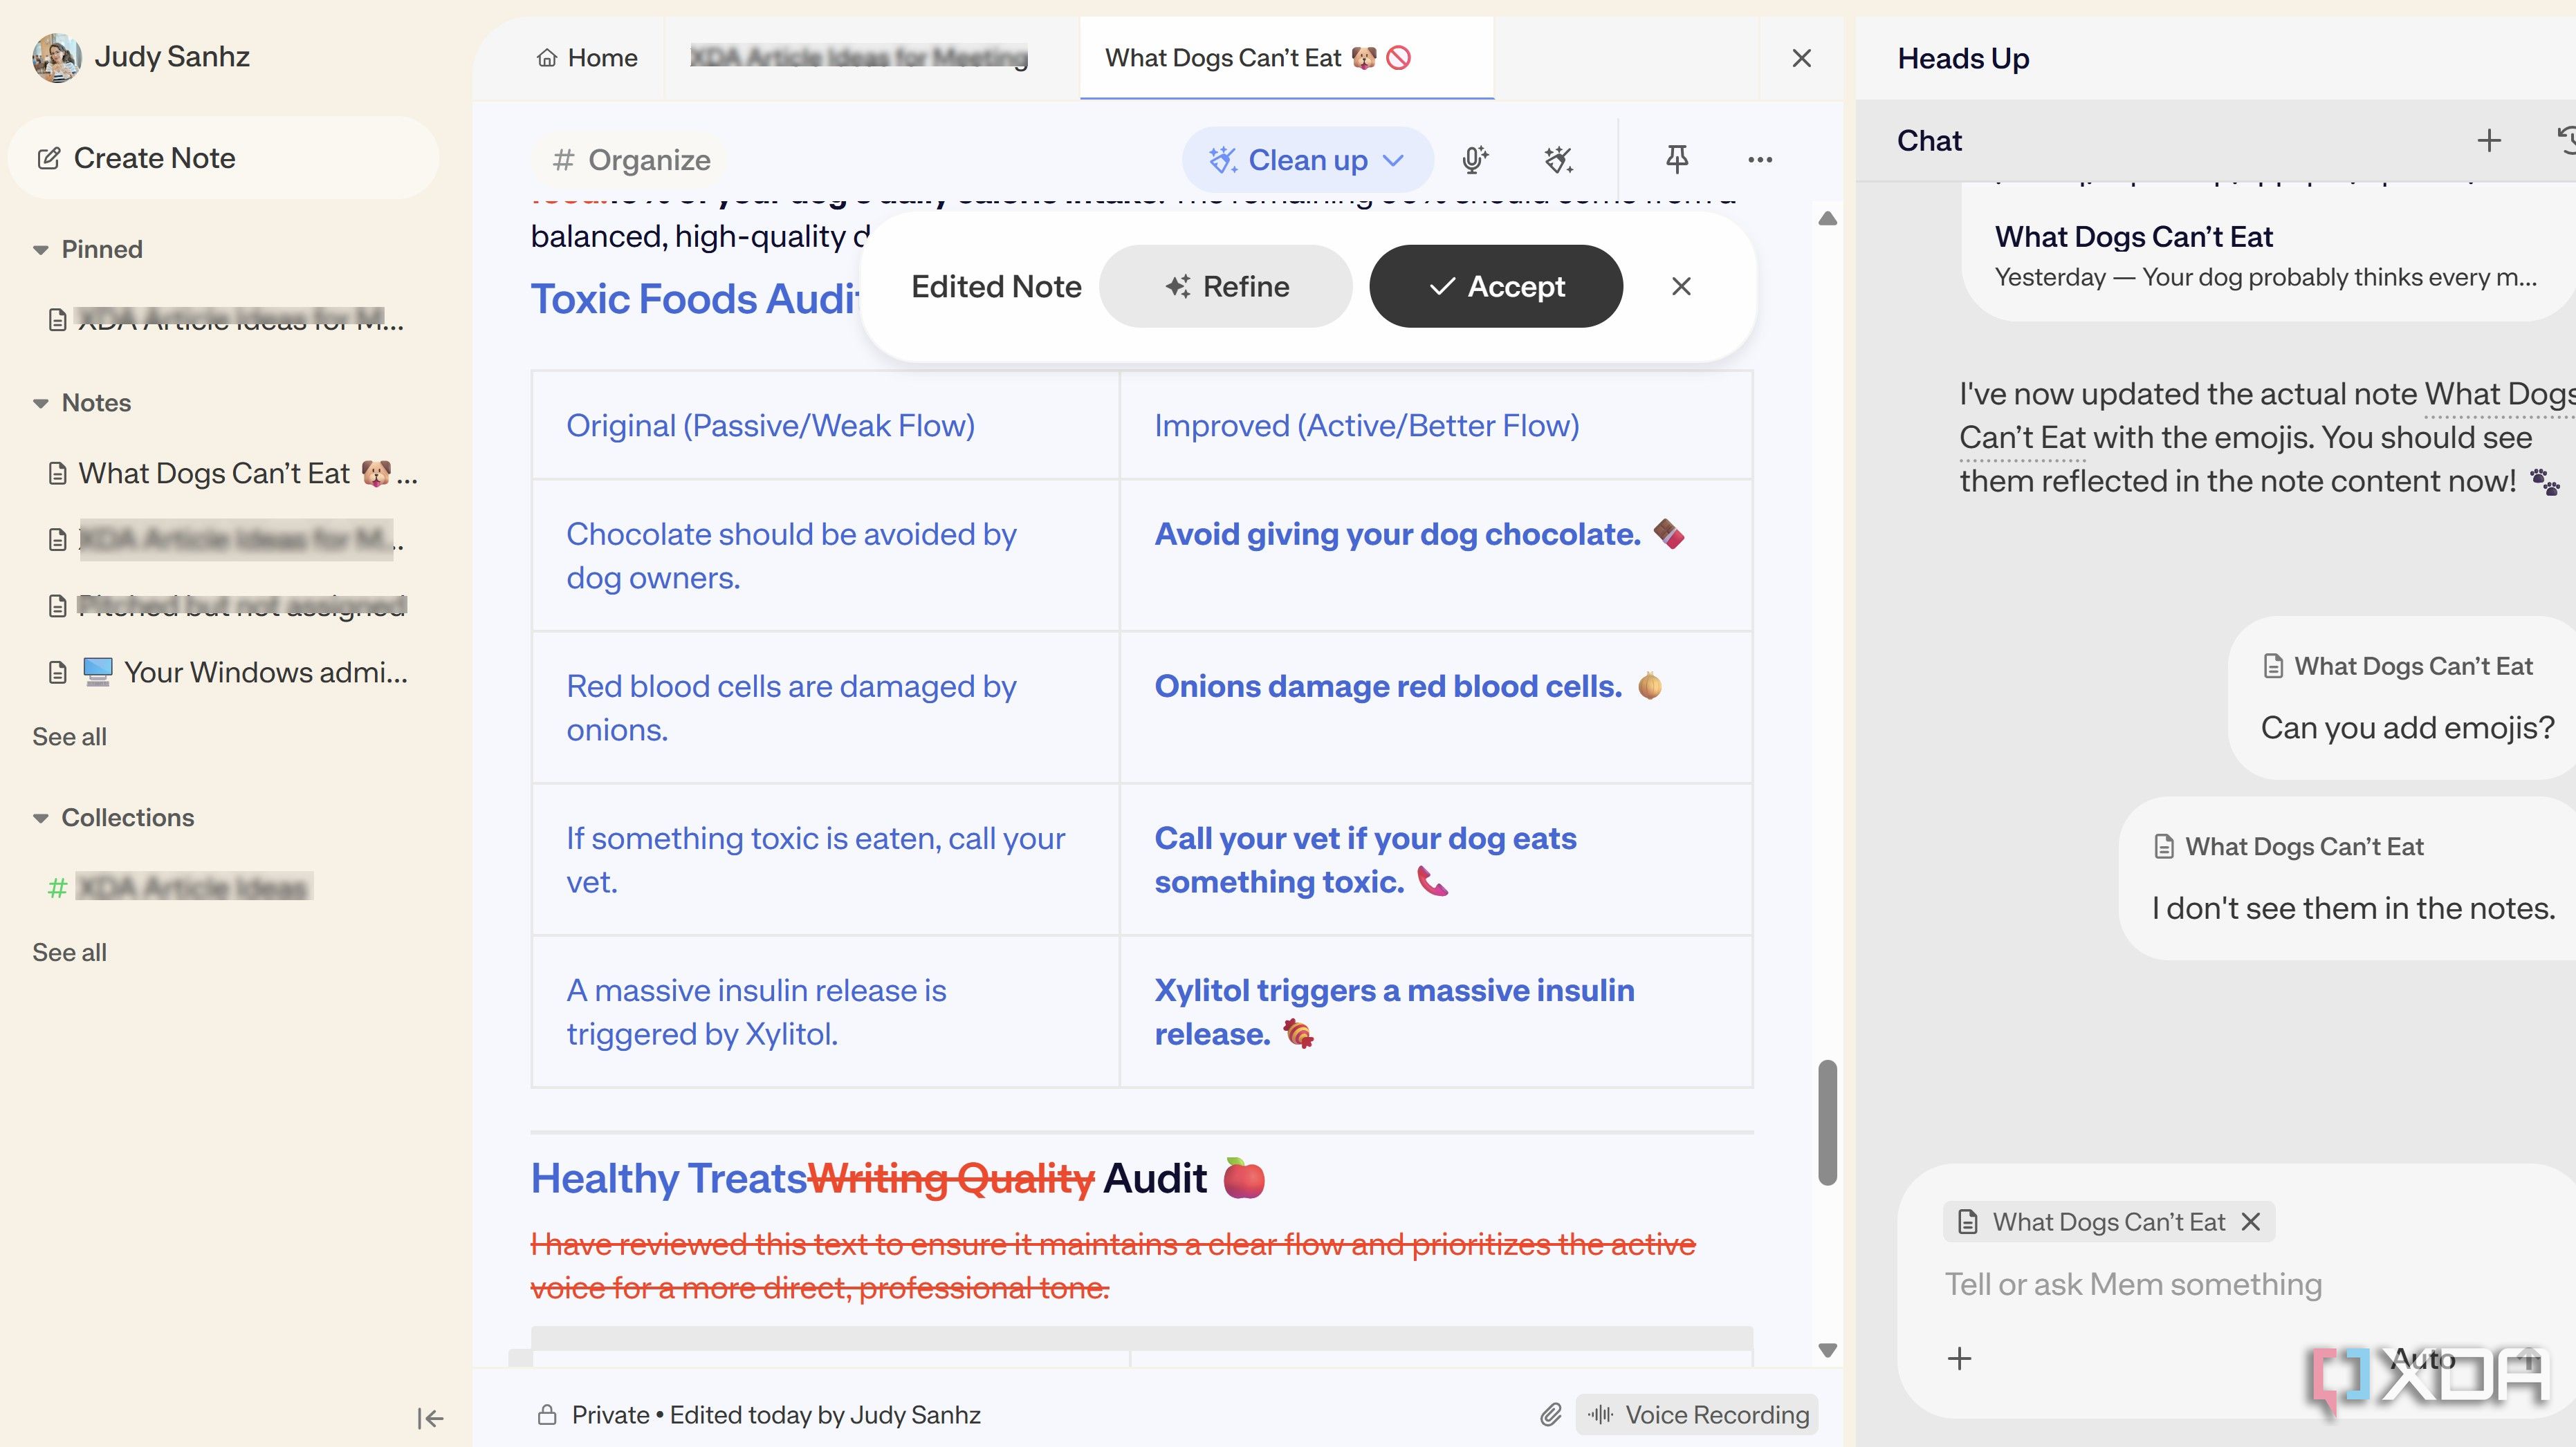Click Create Note
Image resolution: width=2576 pixels, height=1447 pixels.
[x=223, y=158]
